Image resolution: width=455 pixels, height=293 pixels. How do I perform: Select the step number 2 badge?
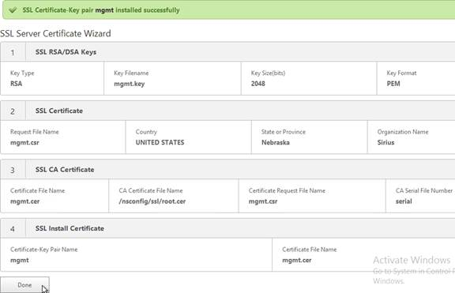coord(13,111)
